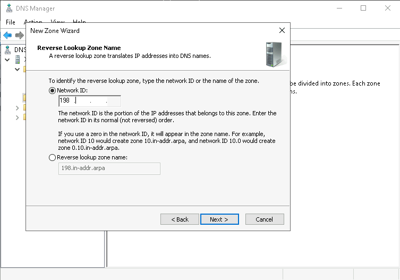Select the DNS root node icon in tree
Viewport: 400px width, 280px height.
tap(8, 49)
